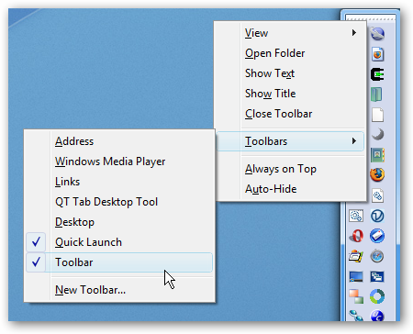The height and width of the screenshot is (334, 413).
Task: Select Links in the Toolbars submenu
Action: tap(119, 182)
